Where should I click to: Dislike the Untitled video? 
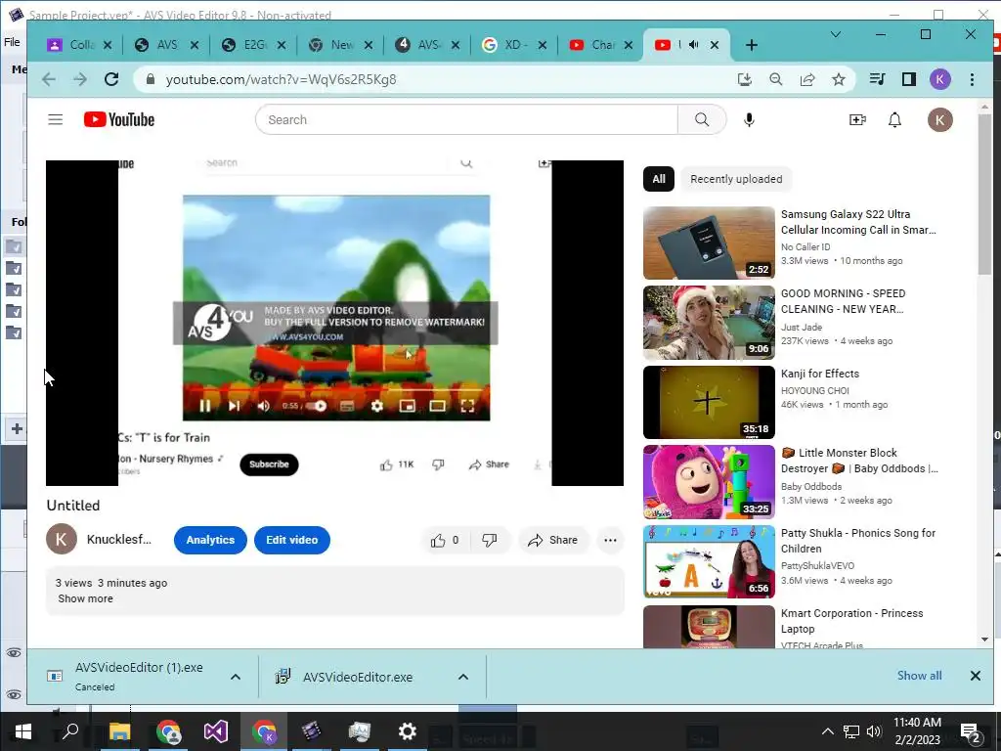coord(490,540)
